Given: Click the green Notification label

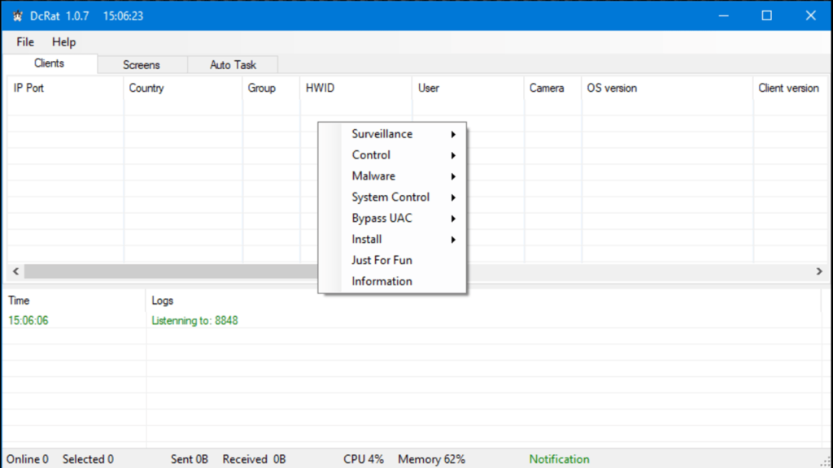Looking at the screenshot, I should (559, 459).
